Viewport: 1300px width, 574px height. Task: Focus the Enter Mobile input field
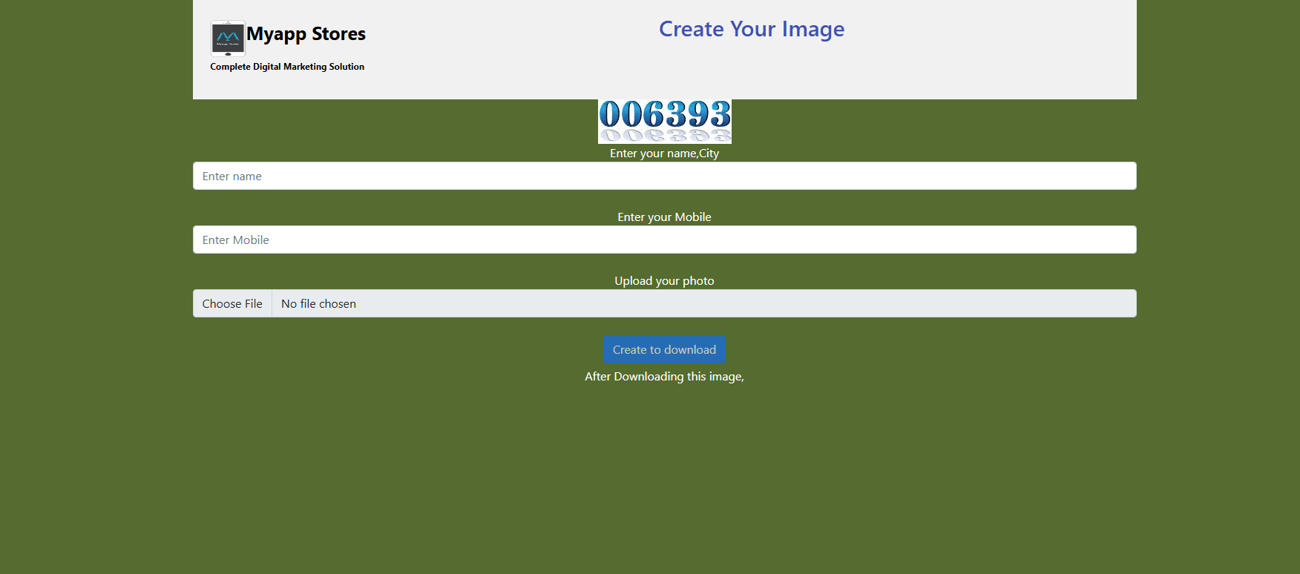(x=664, y=240)
